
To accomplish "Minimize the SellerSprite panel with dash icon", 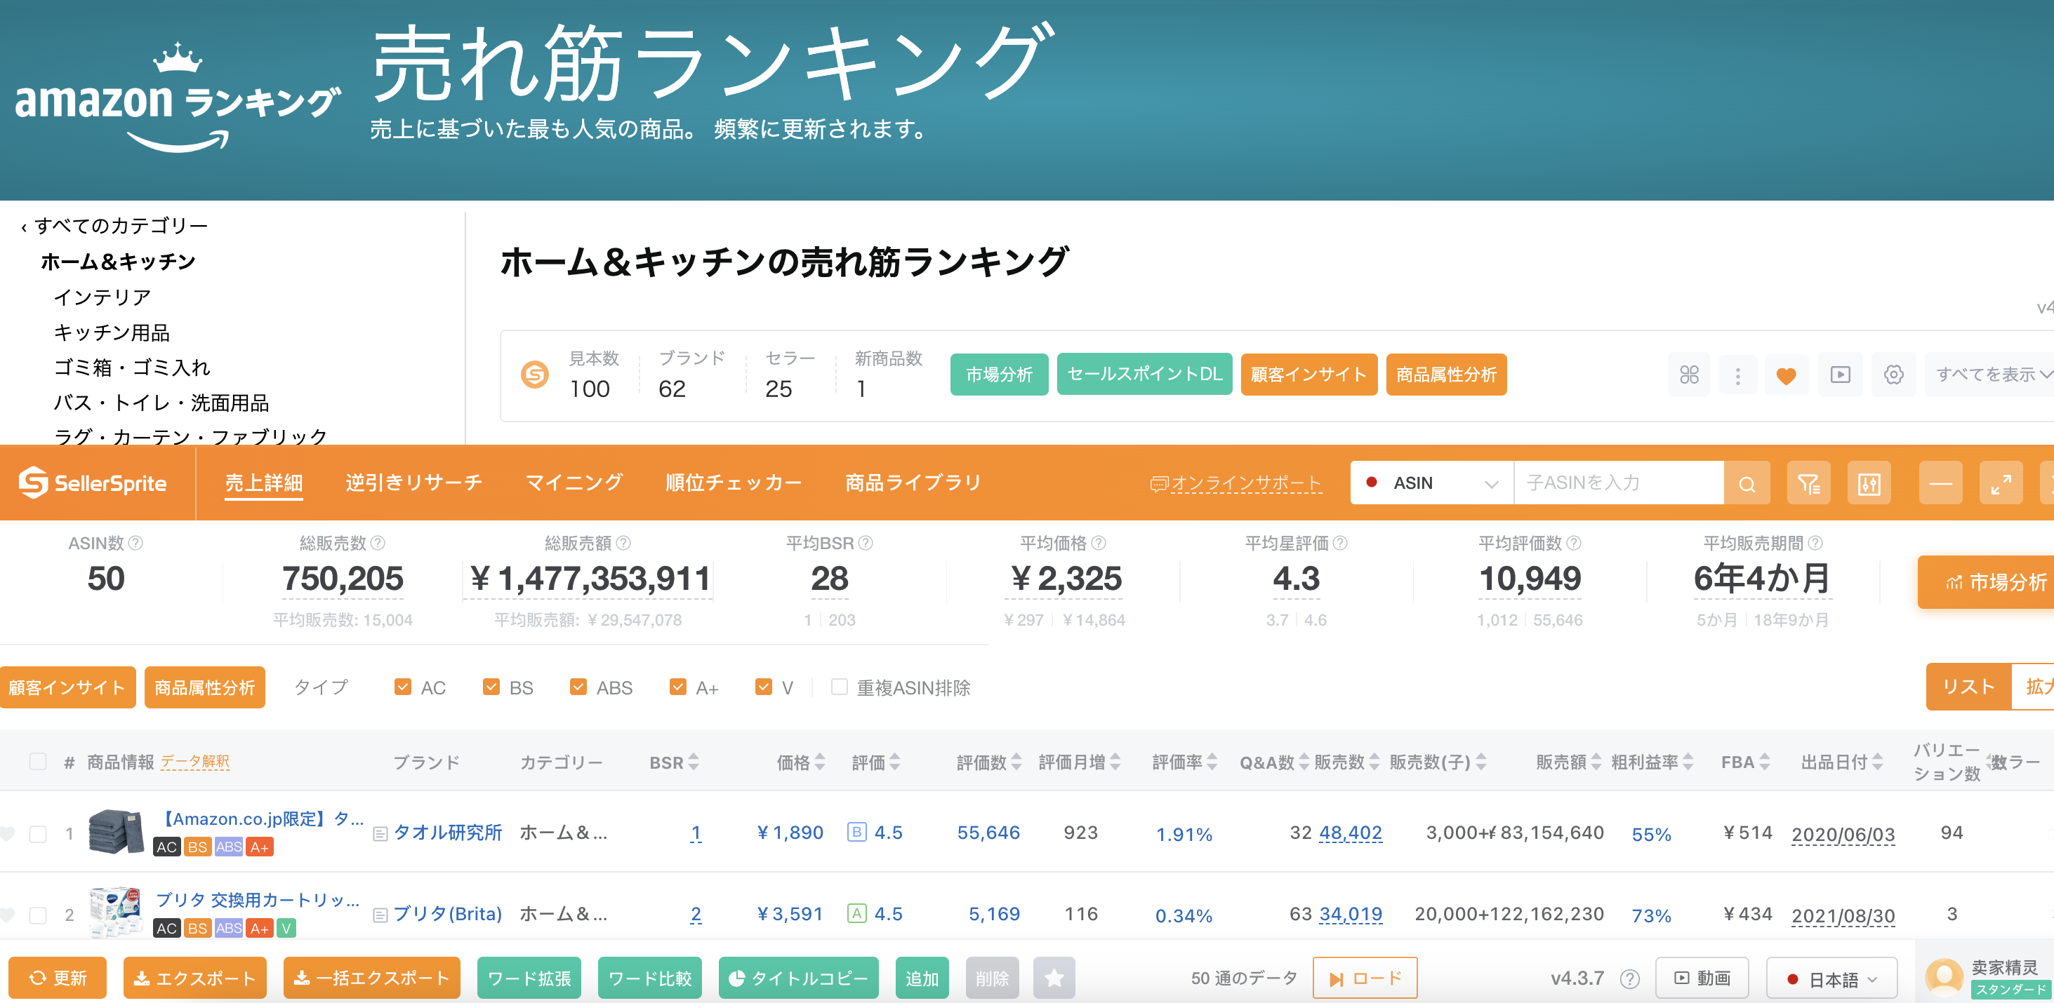I will point(1940,483).
